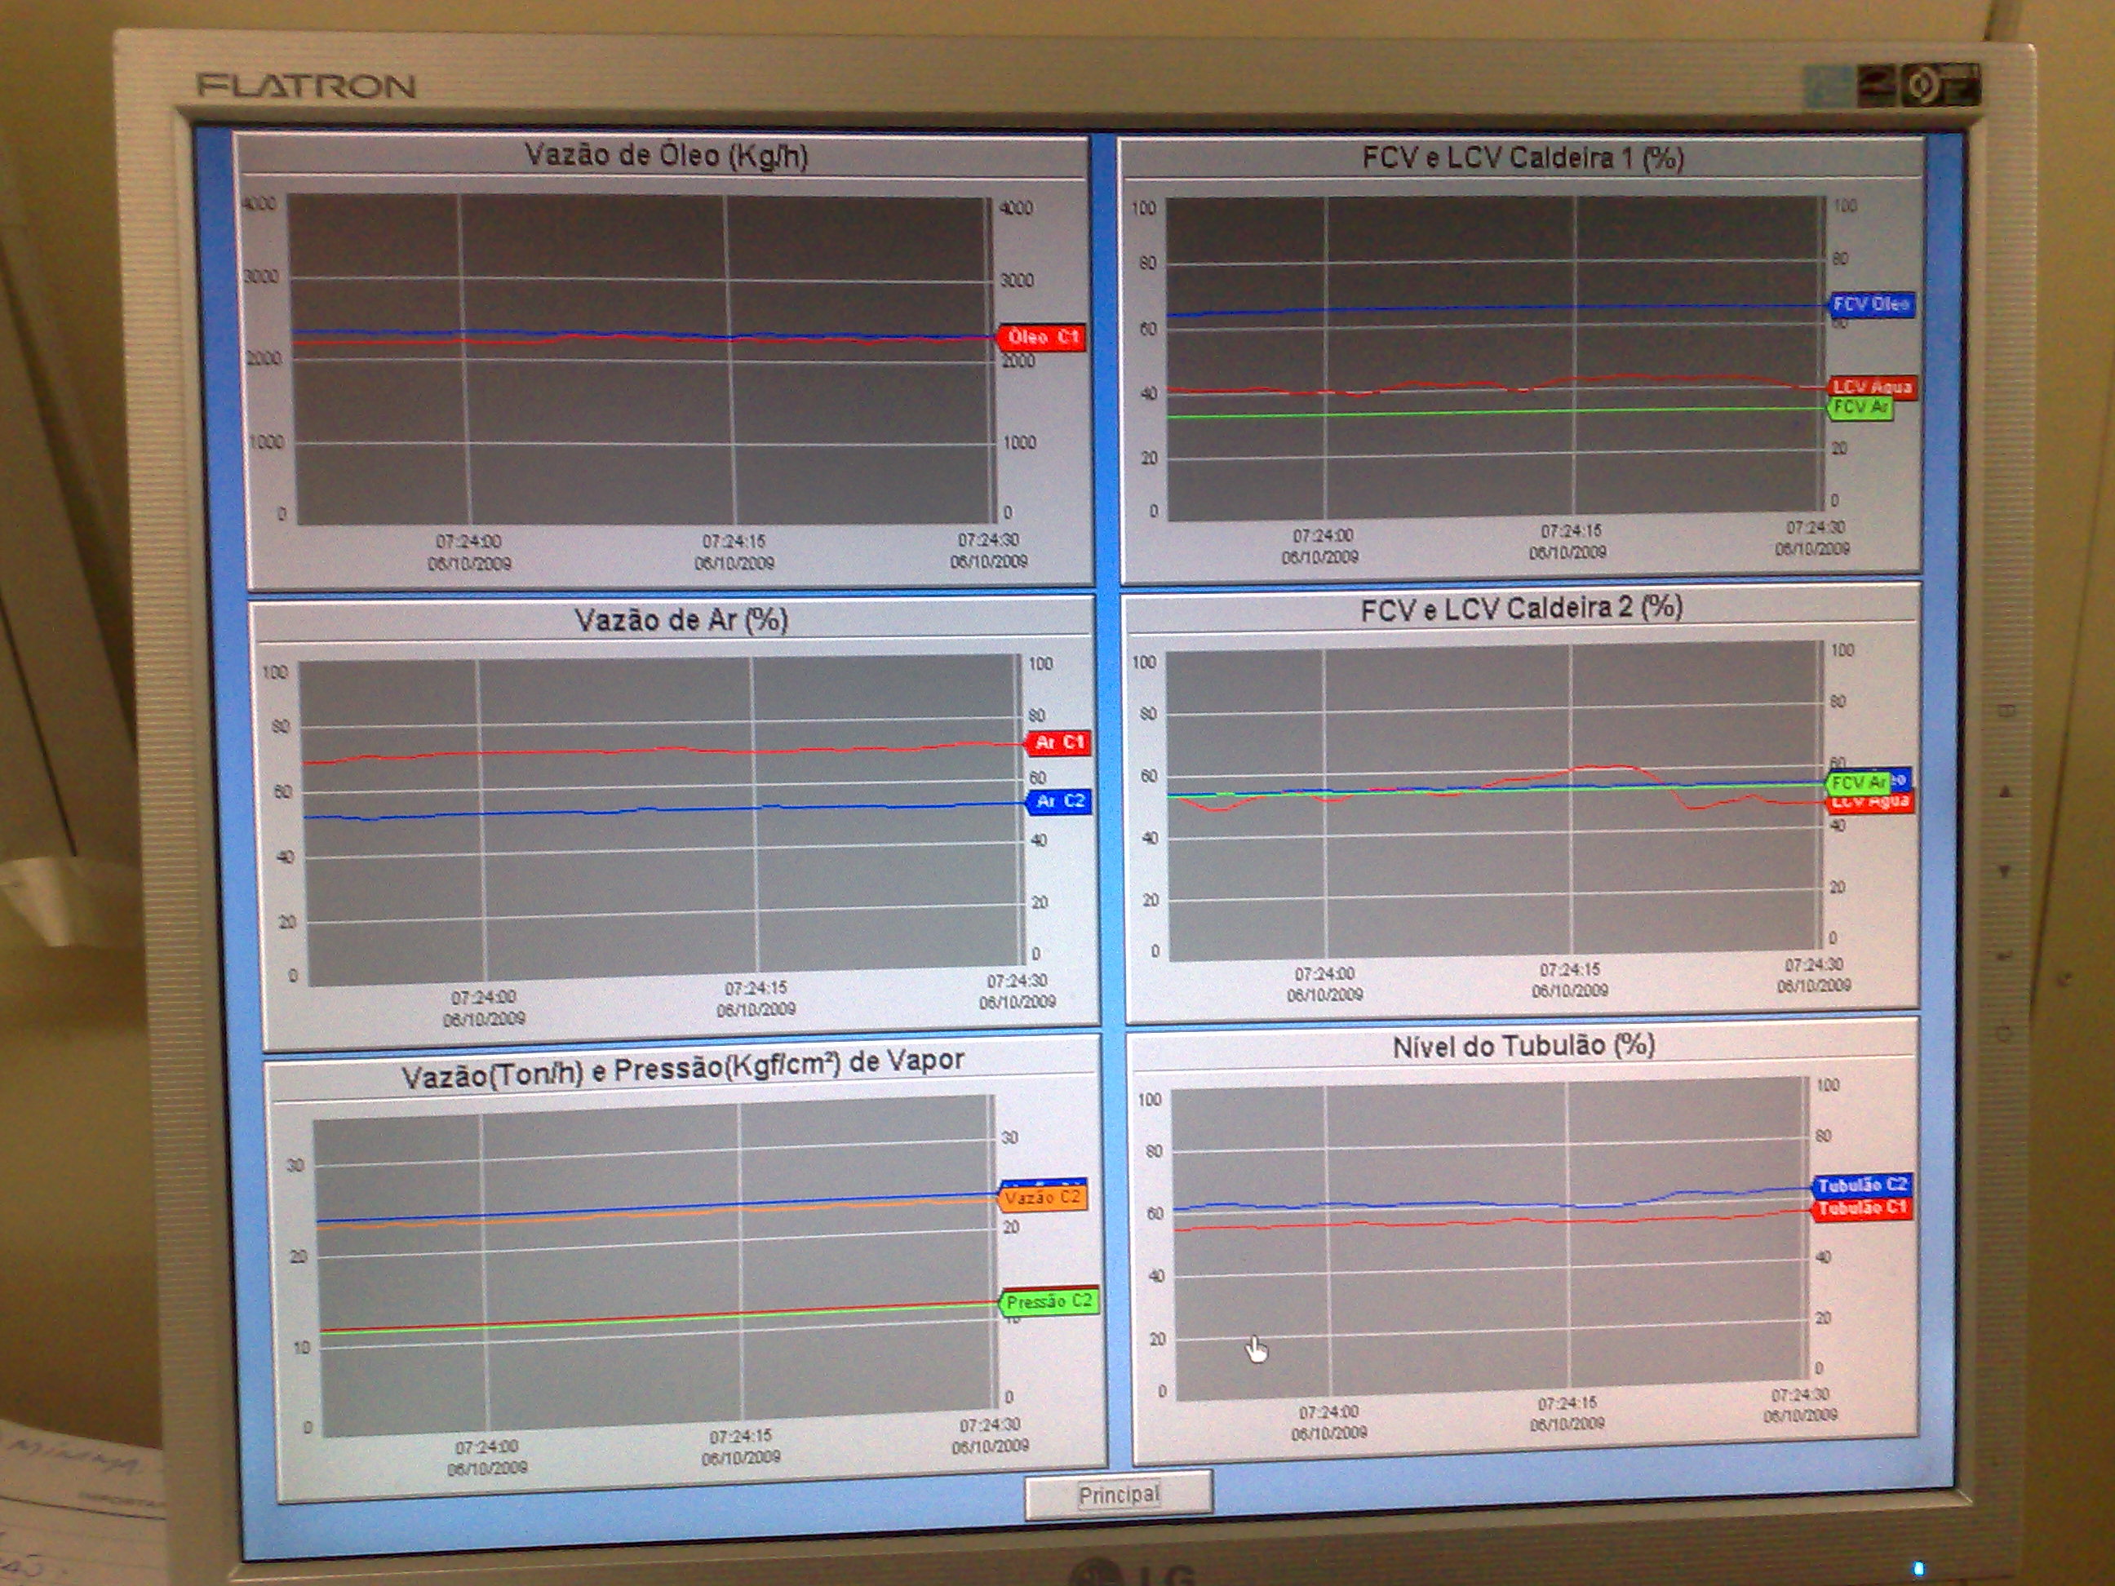Select the blue Ar C2 pen tag
The height and width of the screenshot is (1586, 2115).
1059,800
